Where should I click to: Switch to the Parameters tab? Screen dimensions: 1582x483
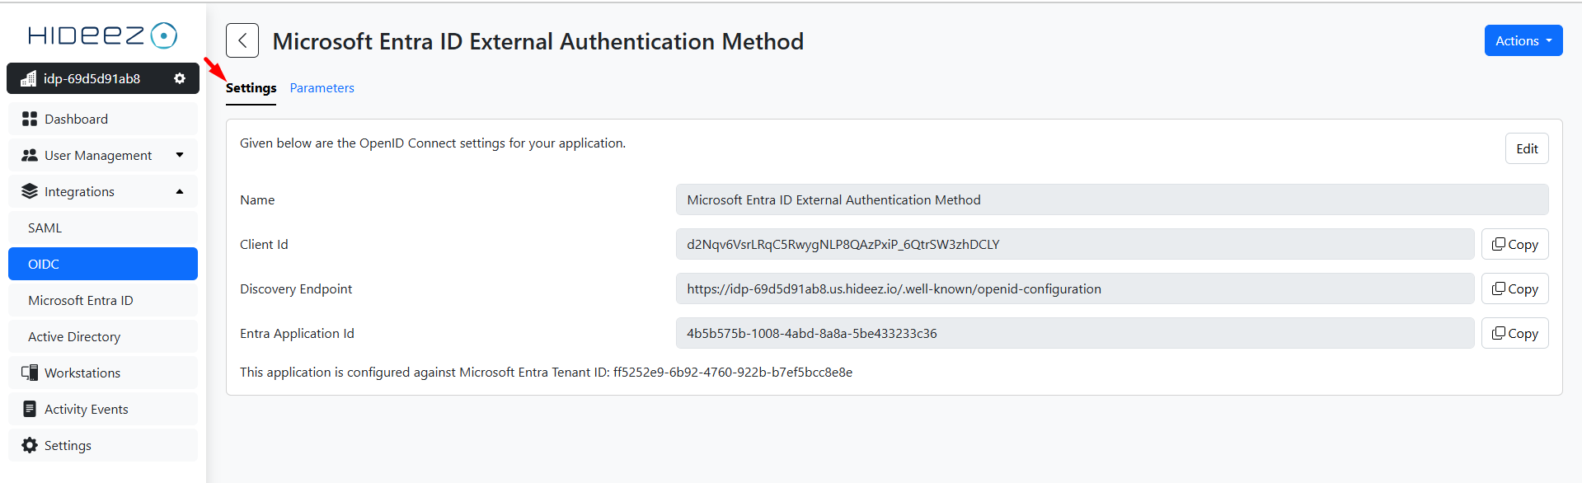322,88
